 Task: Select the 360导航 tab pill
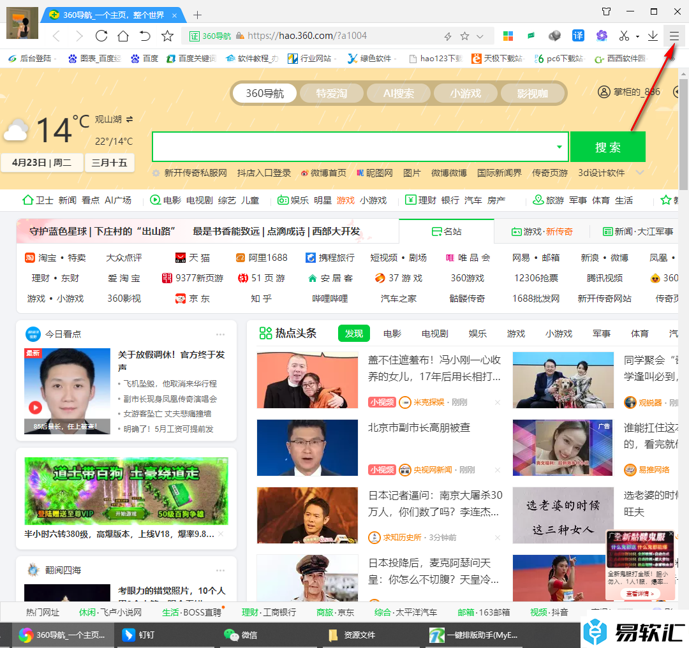(x=265, y=93)
